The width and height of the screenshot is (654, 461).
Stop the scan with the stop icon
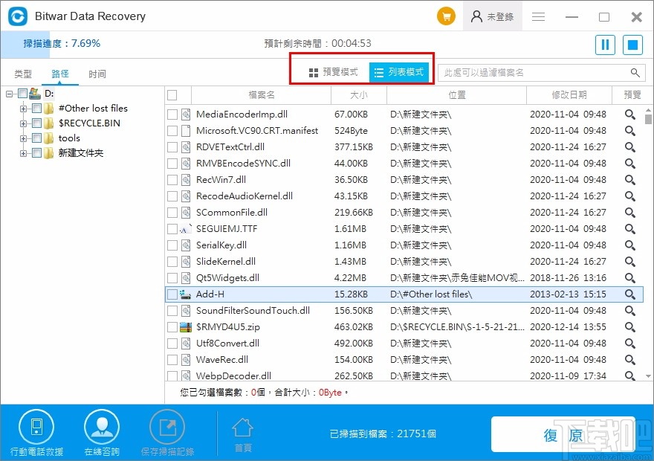click(x=632, y=45)
